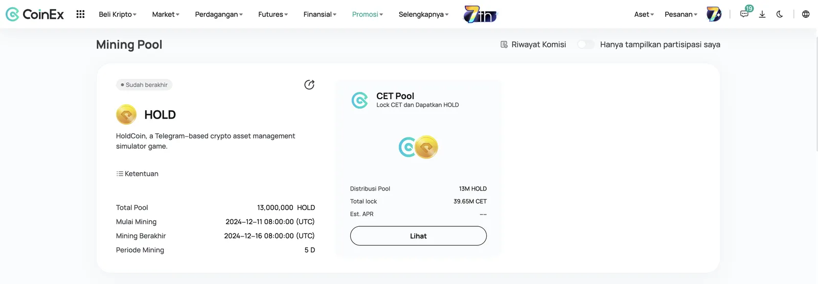The image size is (818, 284).
Task: Click the '2024-12-11 08:00:00 (UTC)' start value
Action: pos(270,222)
